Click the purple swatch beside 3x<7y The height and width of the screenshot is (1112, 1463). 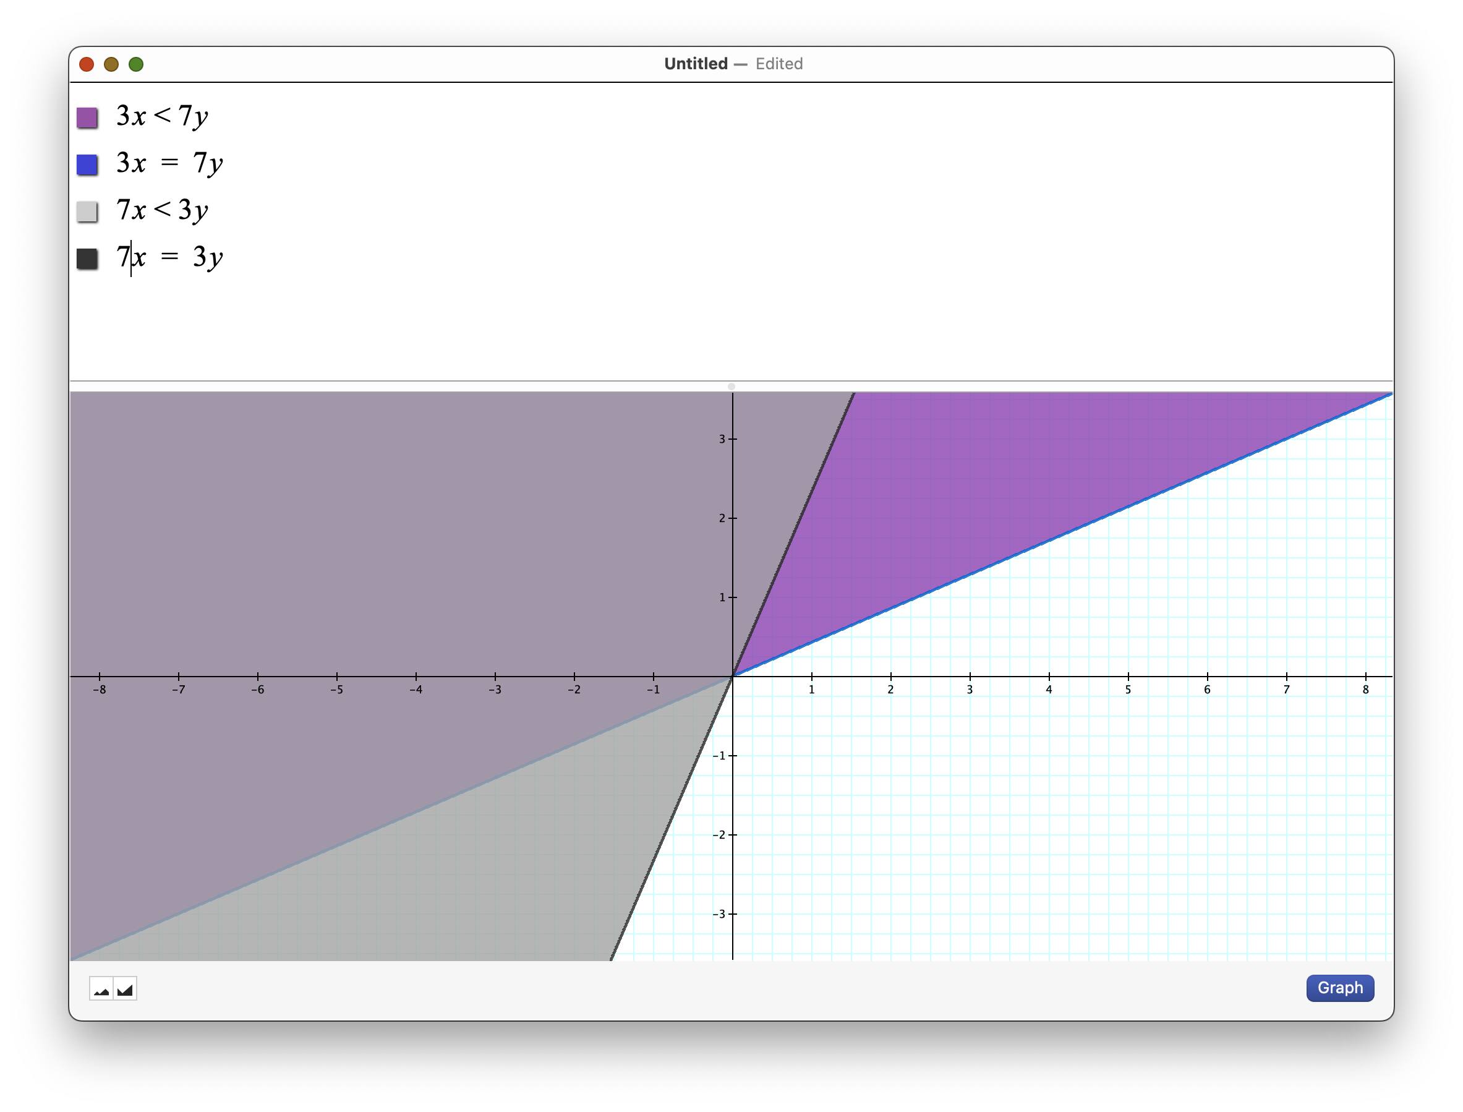click(x=87, y=118)
